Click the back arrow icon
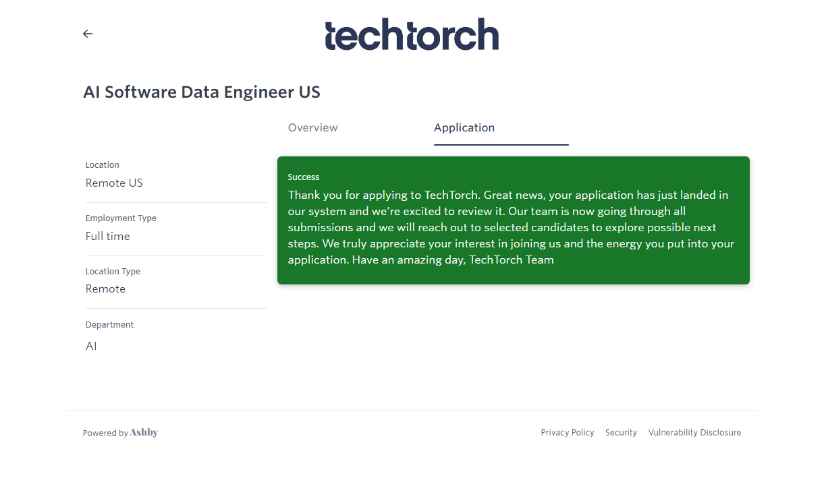 coord(88,34)
